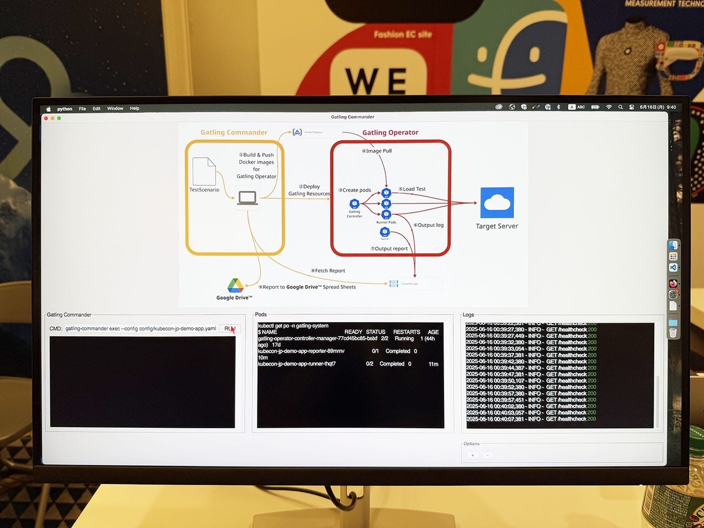Open the blue folder in the Dock
This screenshot has width=704, height=528.
coord(673,323)
